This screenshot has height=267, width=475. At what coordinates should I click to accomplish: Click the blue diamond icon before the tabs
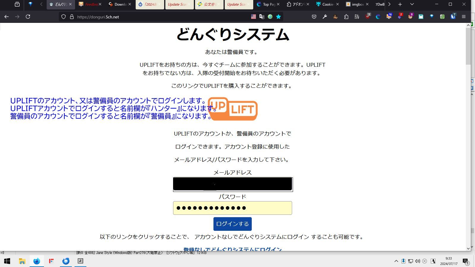tap(30, 4)
